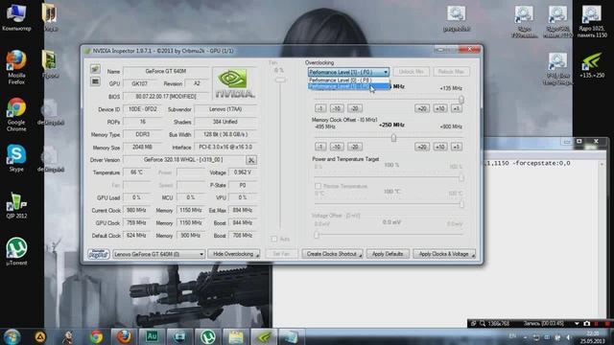Image resolution: width=614 pixels, height=345 pixels.
Task: Click the taskbar clock showing 25.05.2013
Action: (593, 337)
